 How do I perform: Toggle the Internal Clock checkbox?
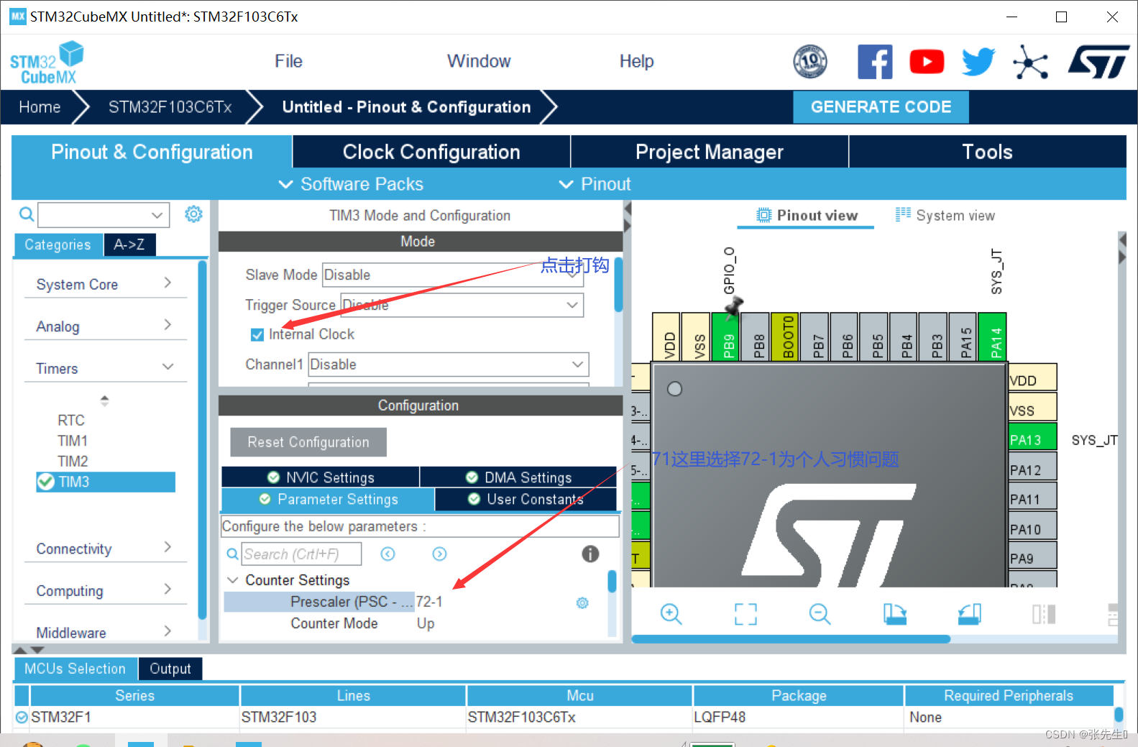pos(257,335)
